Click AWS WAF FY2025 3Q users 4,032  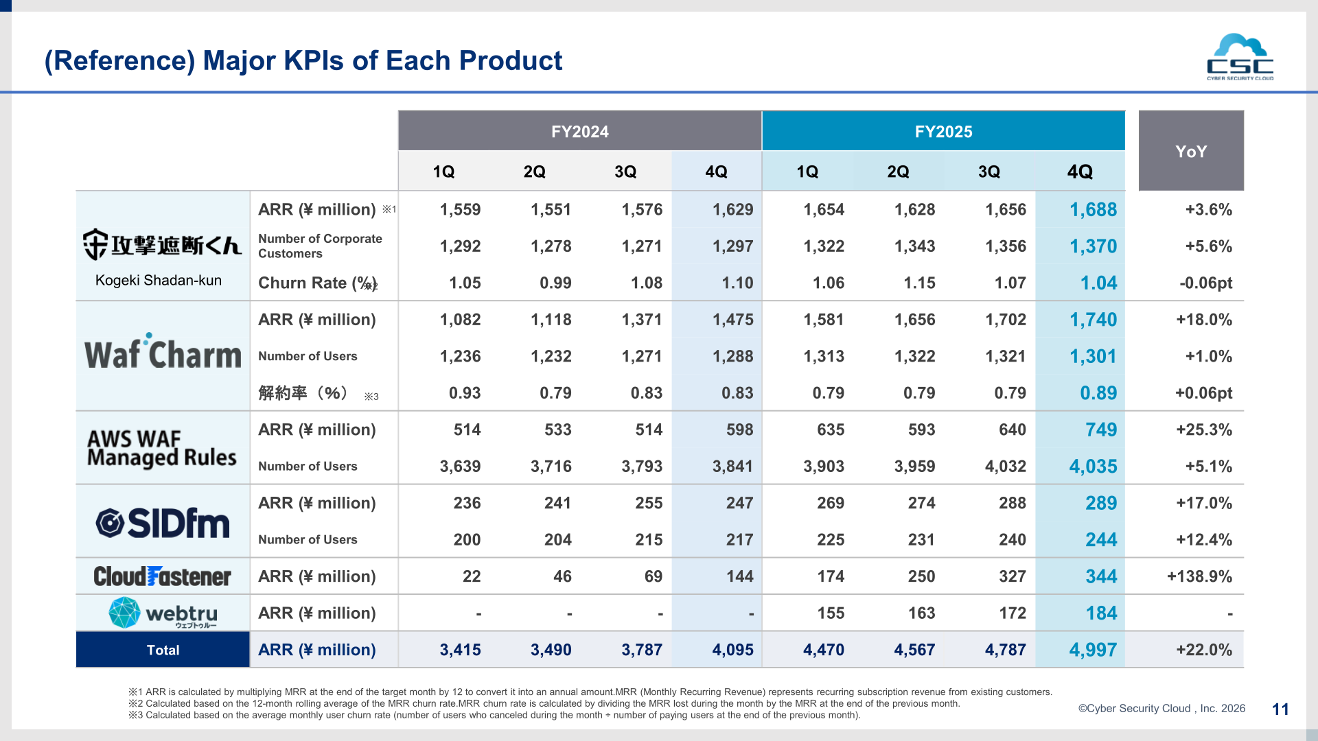pyautogui.click(x=1005, y=466)
